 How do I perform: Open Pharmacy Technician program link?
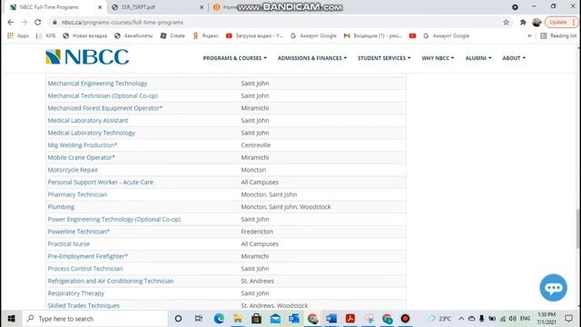click(x=77, y=194)
